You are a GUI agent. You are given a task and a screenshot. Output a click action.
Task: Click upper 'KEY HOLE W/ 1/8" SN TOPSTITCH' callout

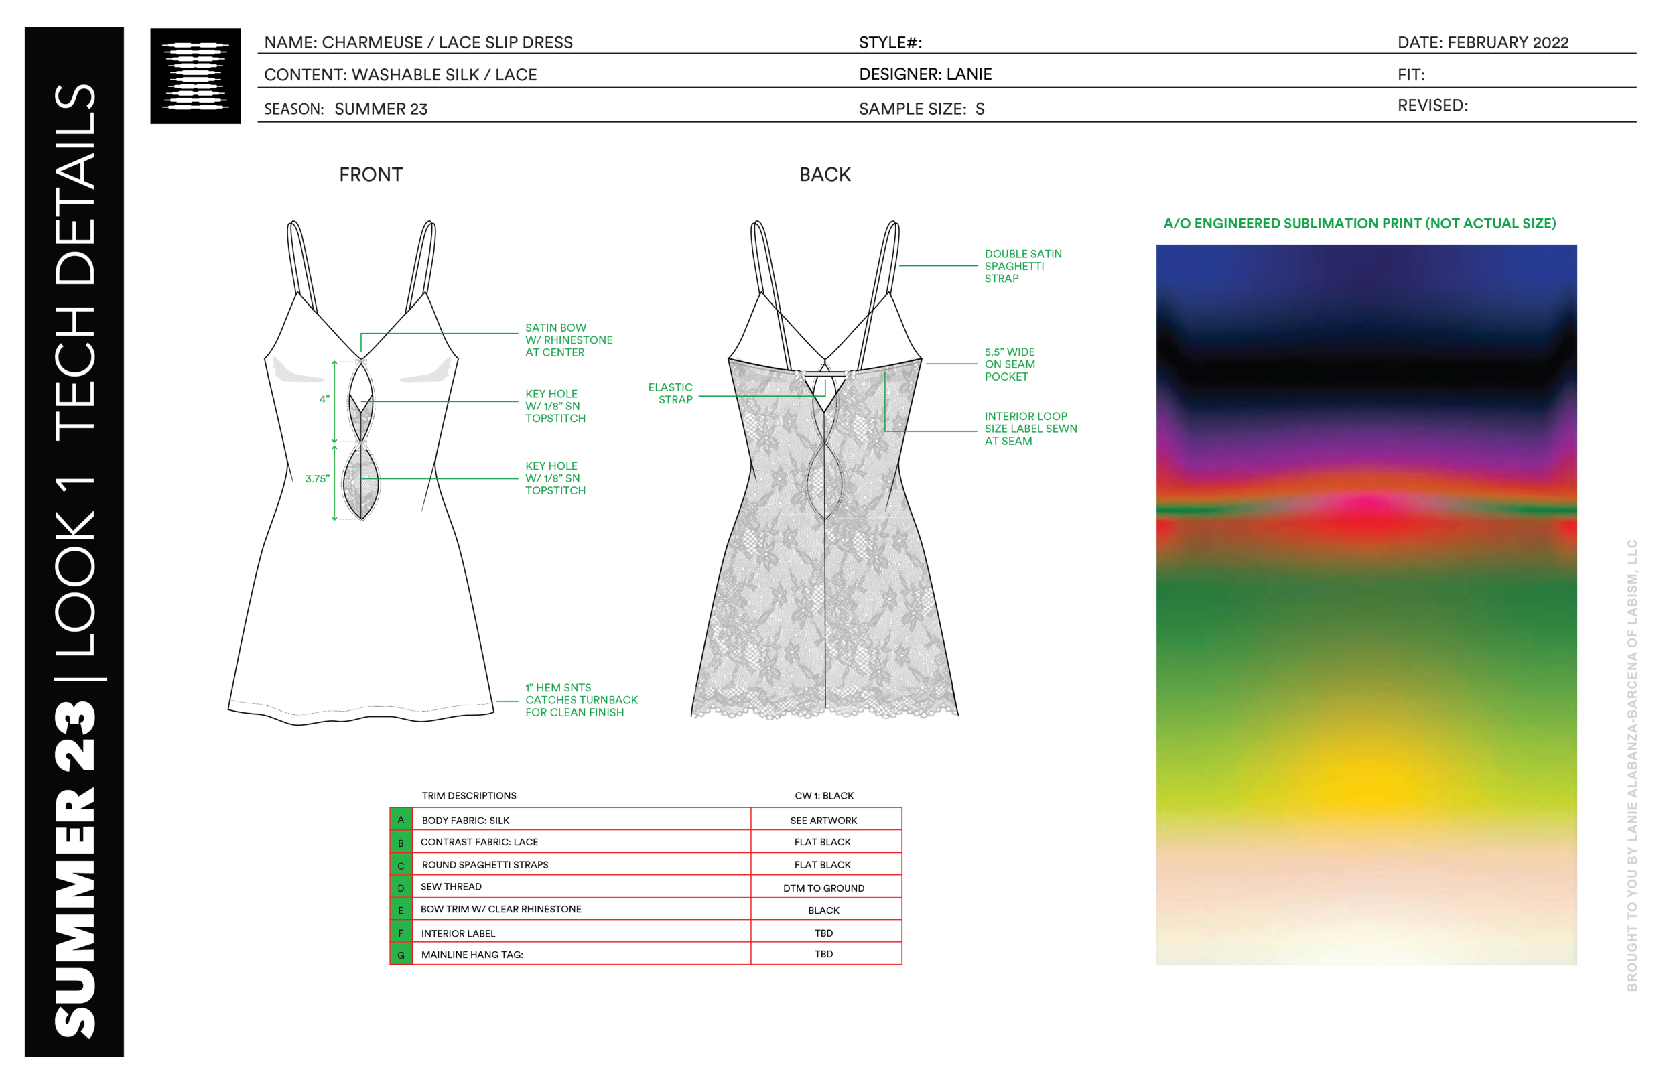555,406
